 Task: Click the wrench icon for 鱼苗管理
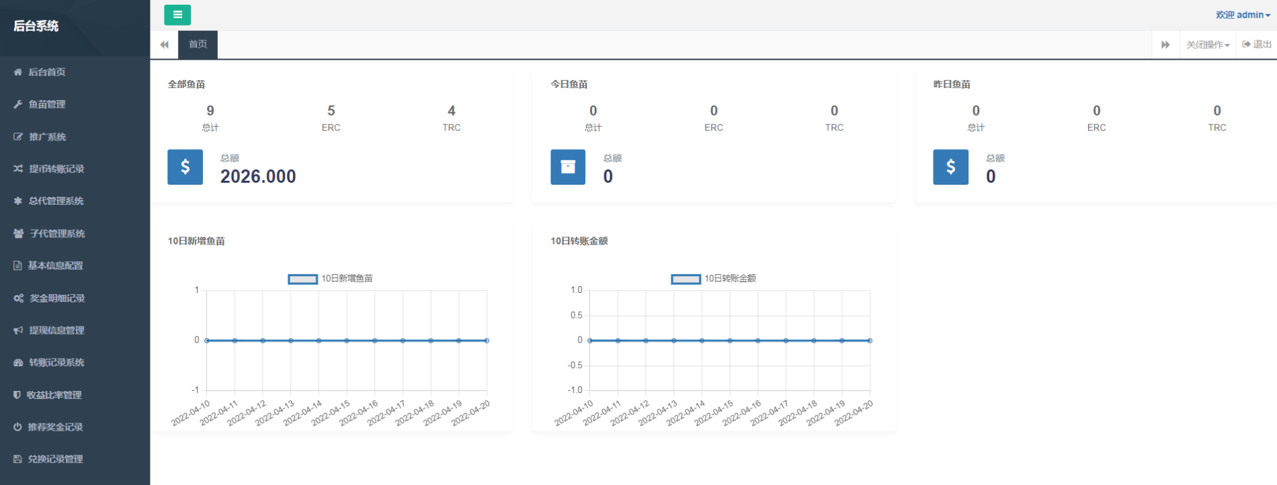click(x=18, y=104)
